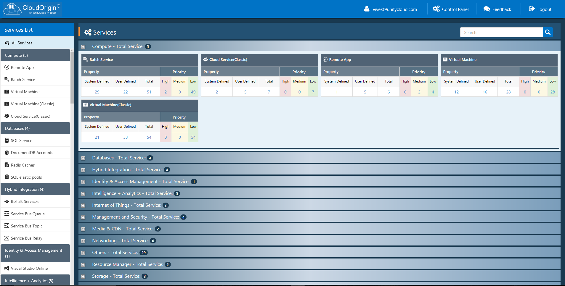The height and width of the screenshot is (286, 565).
Task: Click the Service Bus Relay icon
Action: 7,238
